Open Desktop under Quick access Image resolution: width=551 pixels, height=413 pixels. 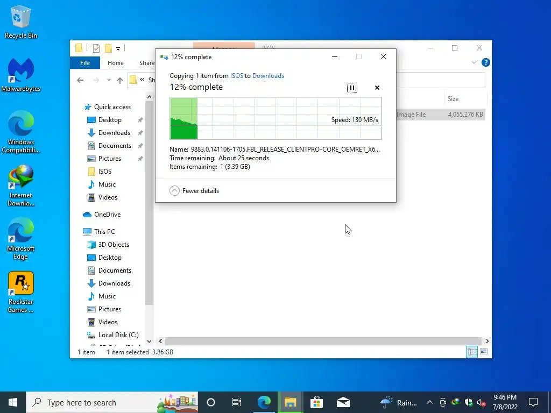[x=104, y=120]
